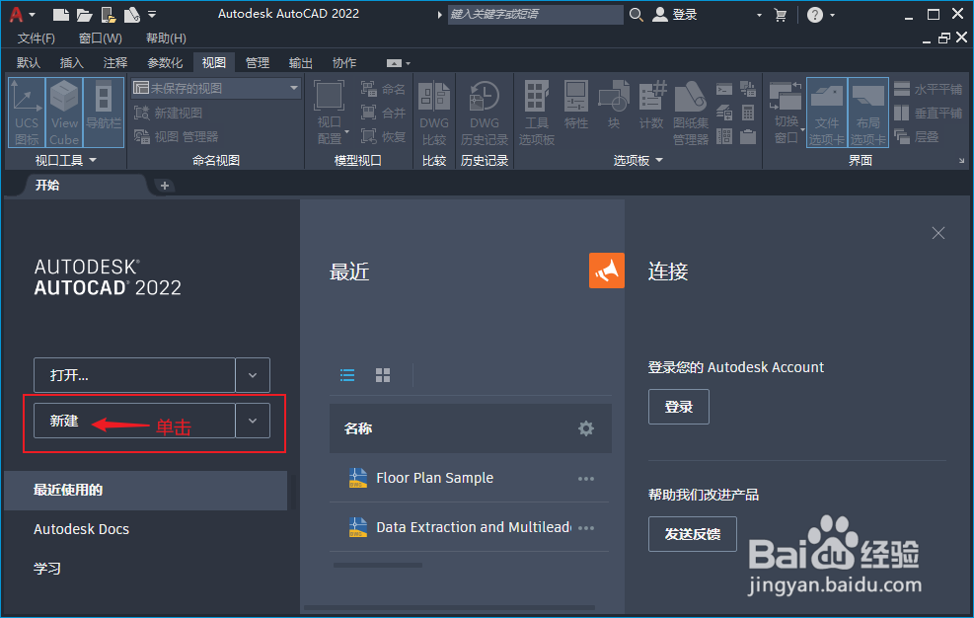
Task: Open the Autodesk Docs link in sidebar
Action: 81,529
